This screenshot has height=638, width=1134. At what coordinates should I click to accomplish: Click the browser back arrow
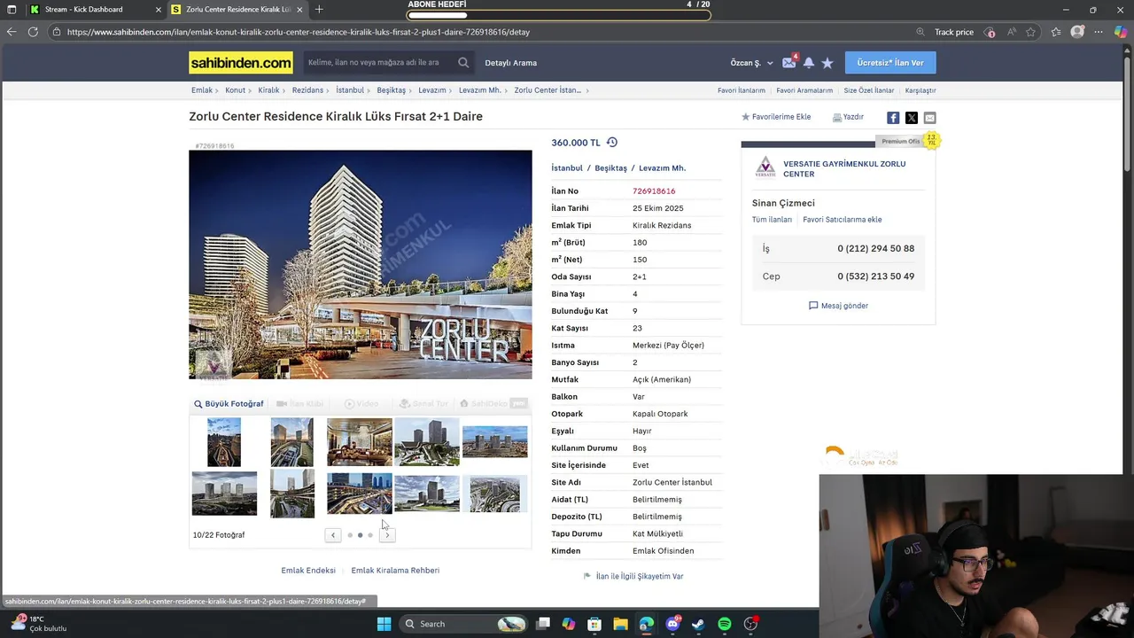click(11, 32)
